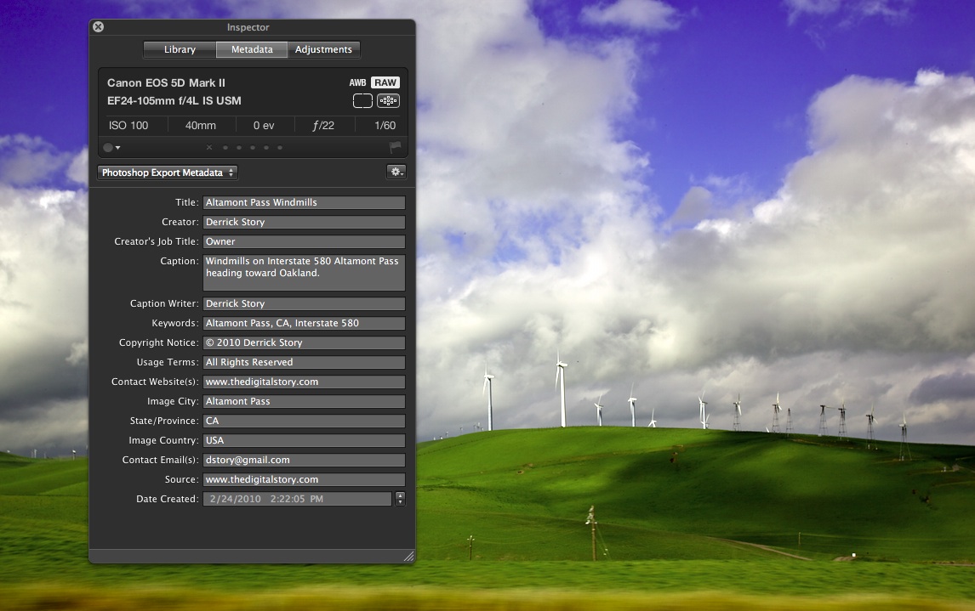Image resolution: width=975 pixels, height=611 pixels.
Task: Click in the Caption text box
Action: tap(304, 273)
